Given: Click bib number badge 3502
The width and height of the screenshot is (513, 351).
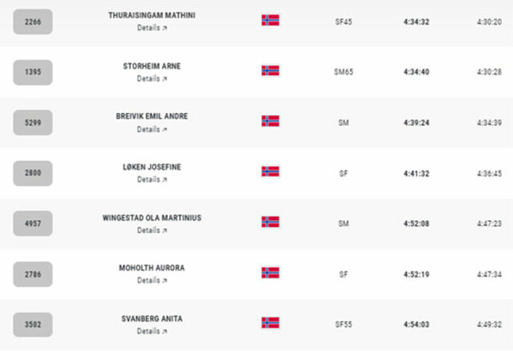Looking at the screenshot, I should 33,324.
